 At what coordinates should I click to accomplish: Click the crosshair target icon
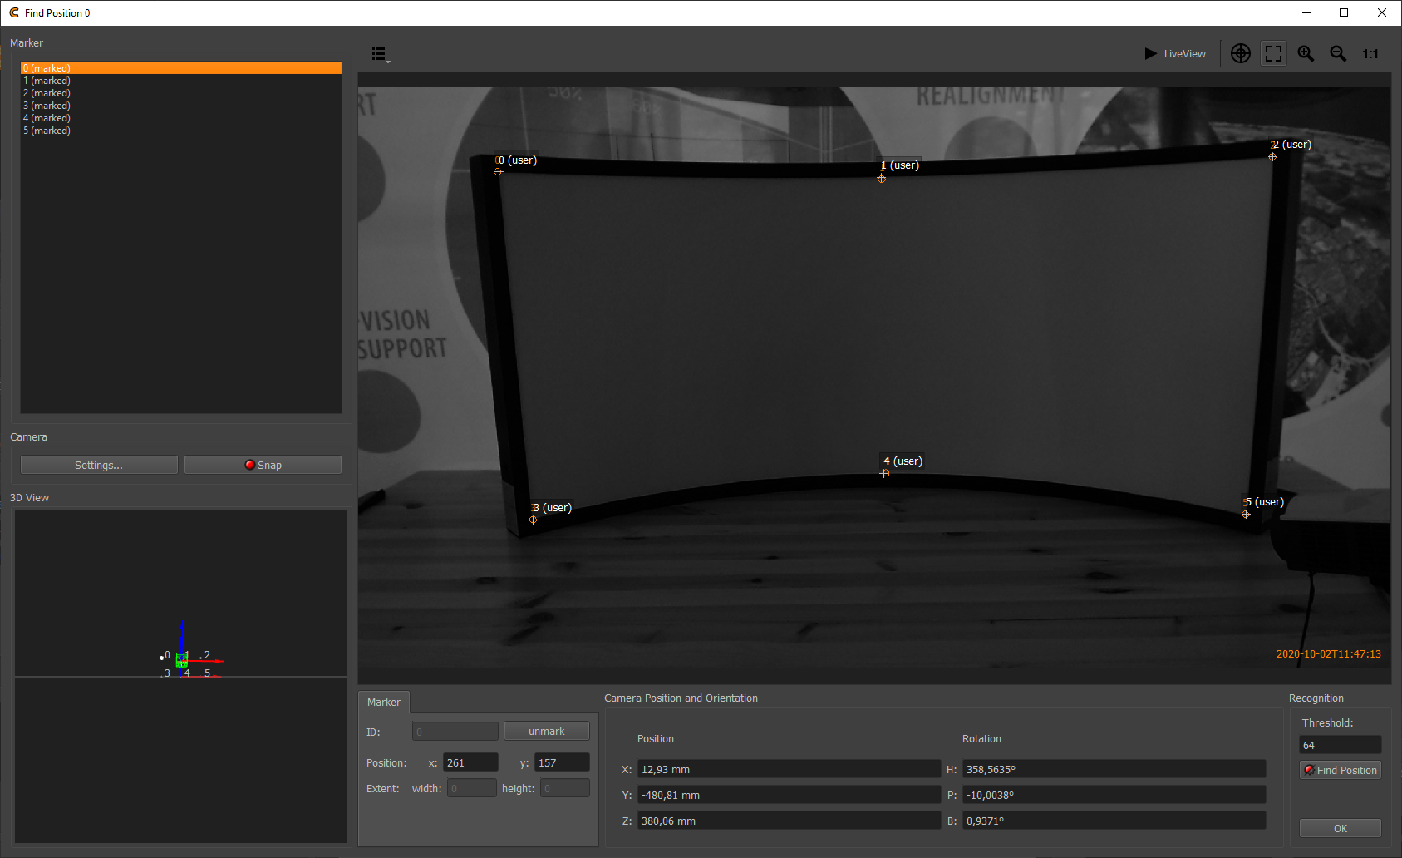[1240, 54]
